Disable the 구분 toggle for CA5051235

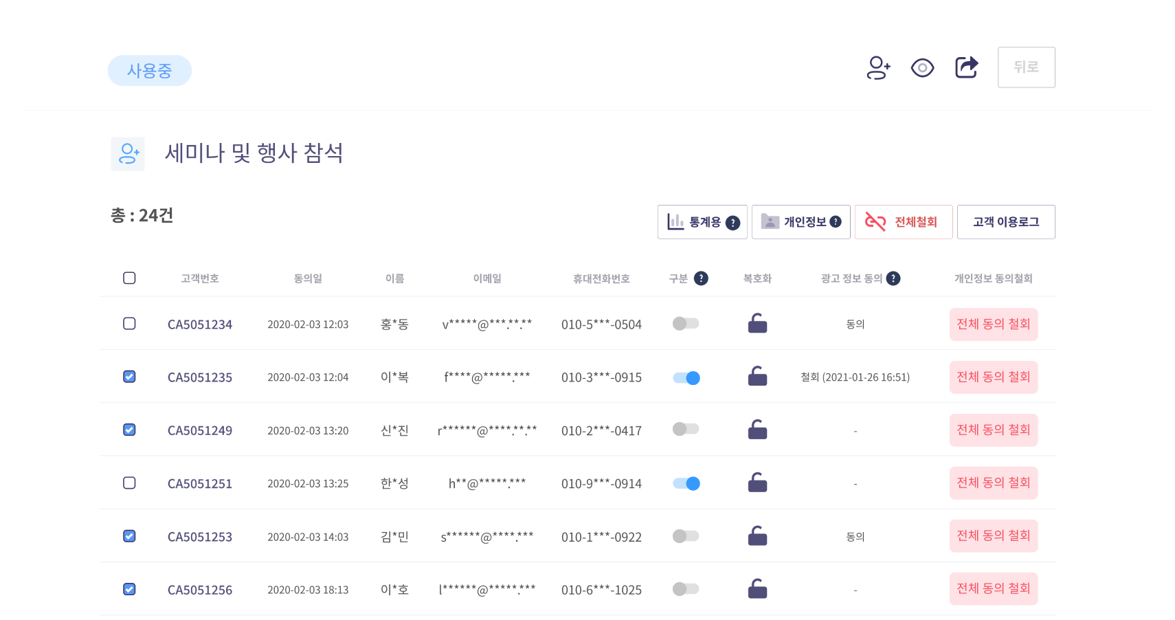tap(686, 377)
